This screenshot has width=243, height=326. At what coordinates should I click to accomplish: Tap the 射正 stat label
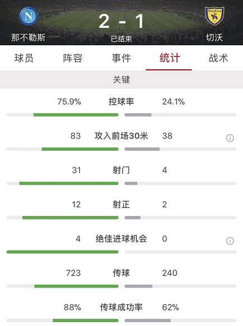(x=121, y=204)
